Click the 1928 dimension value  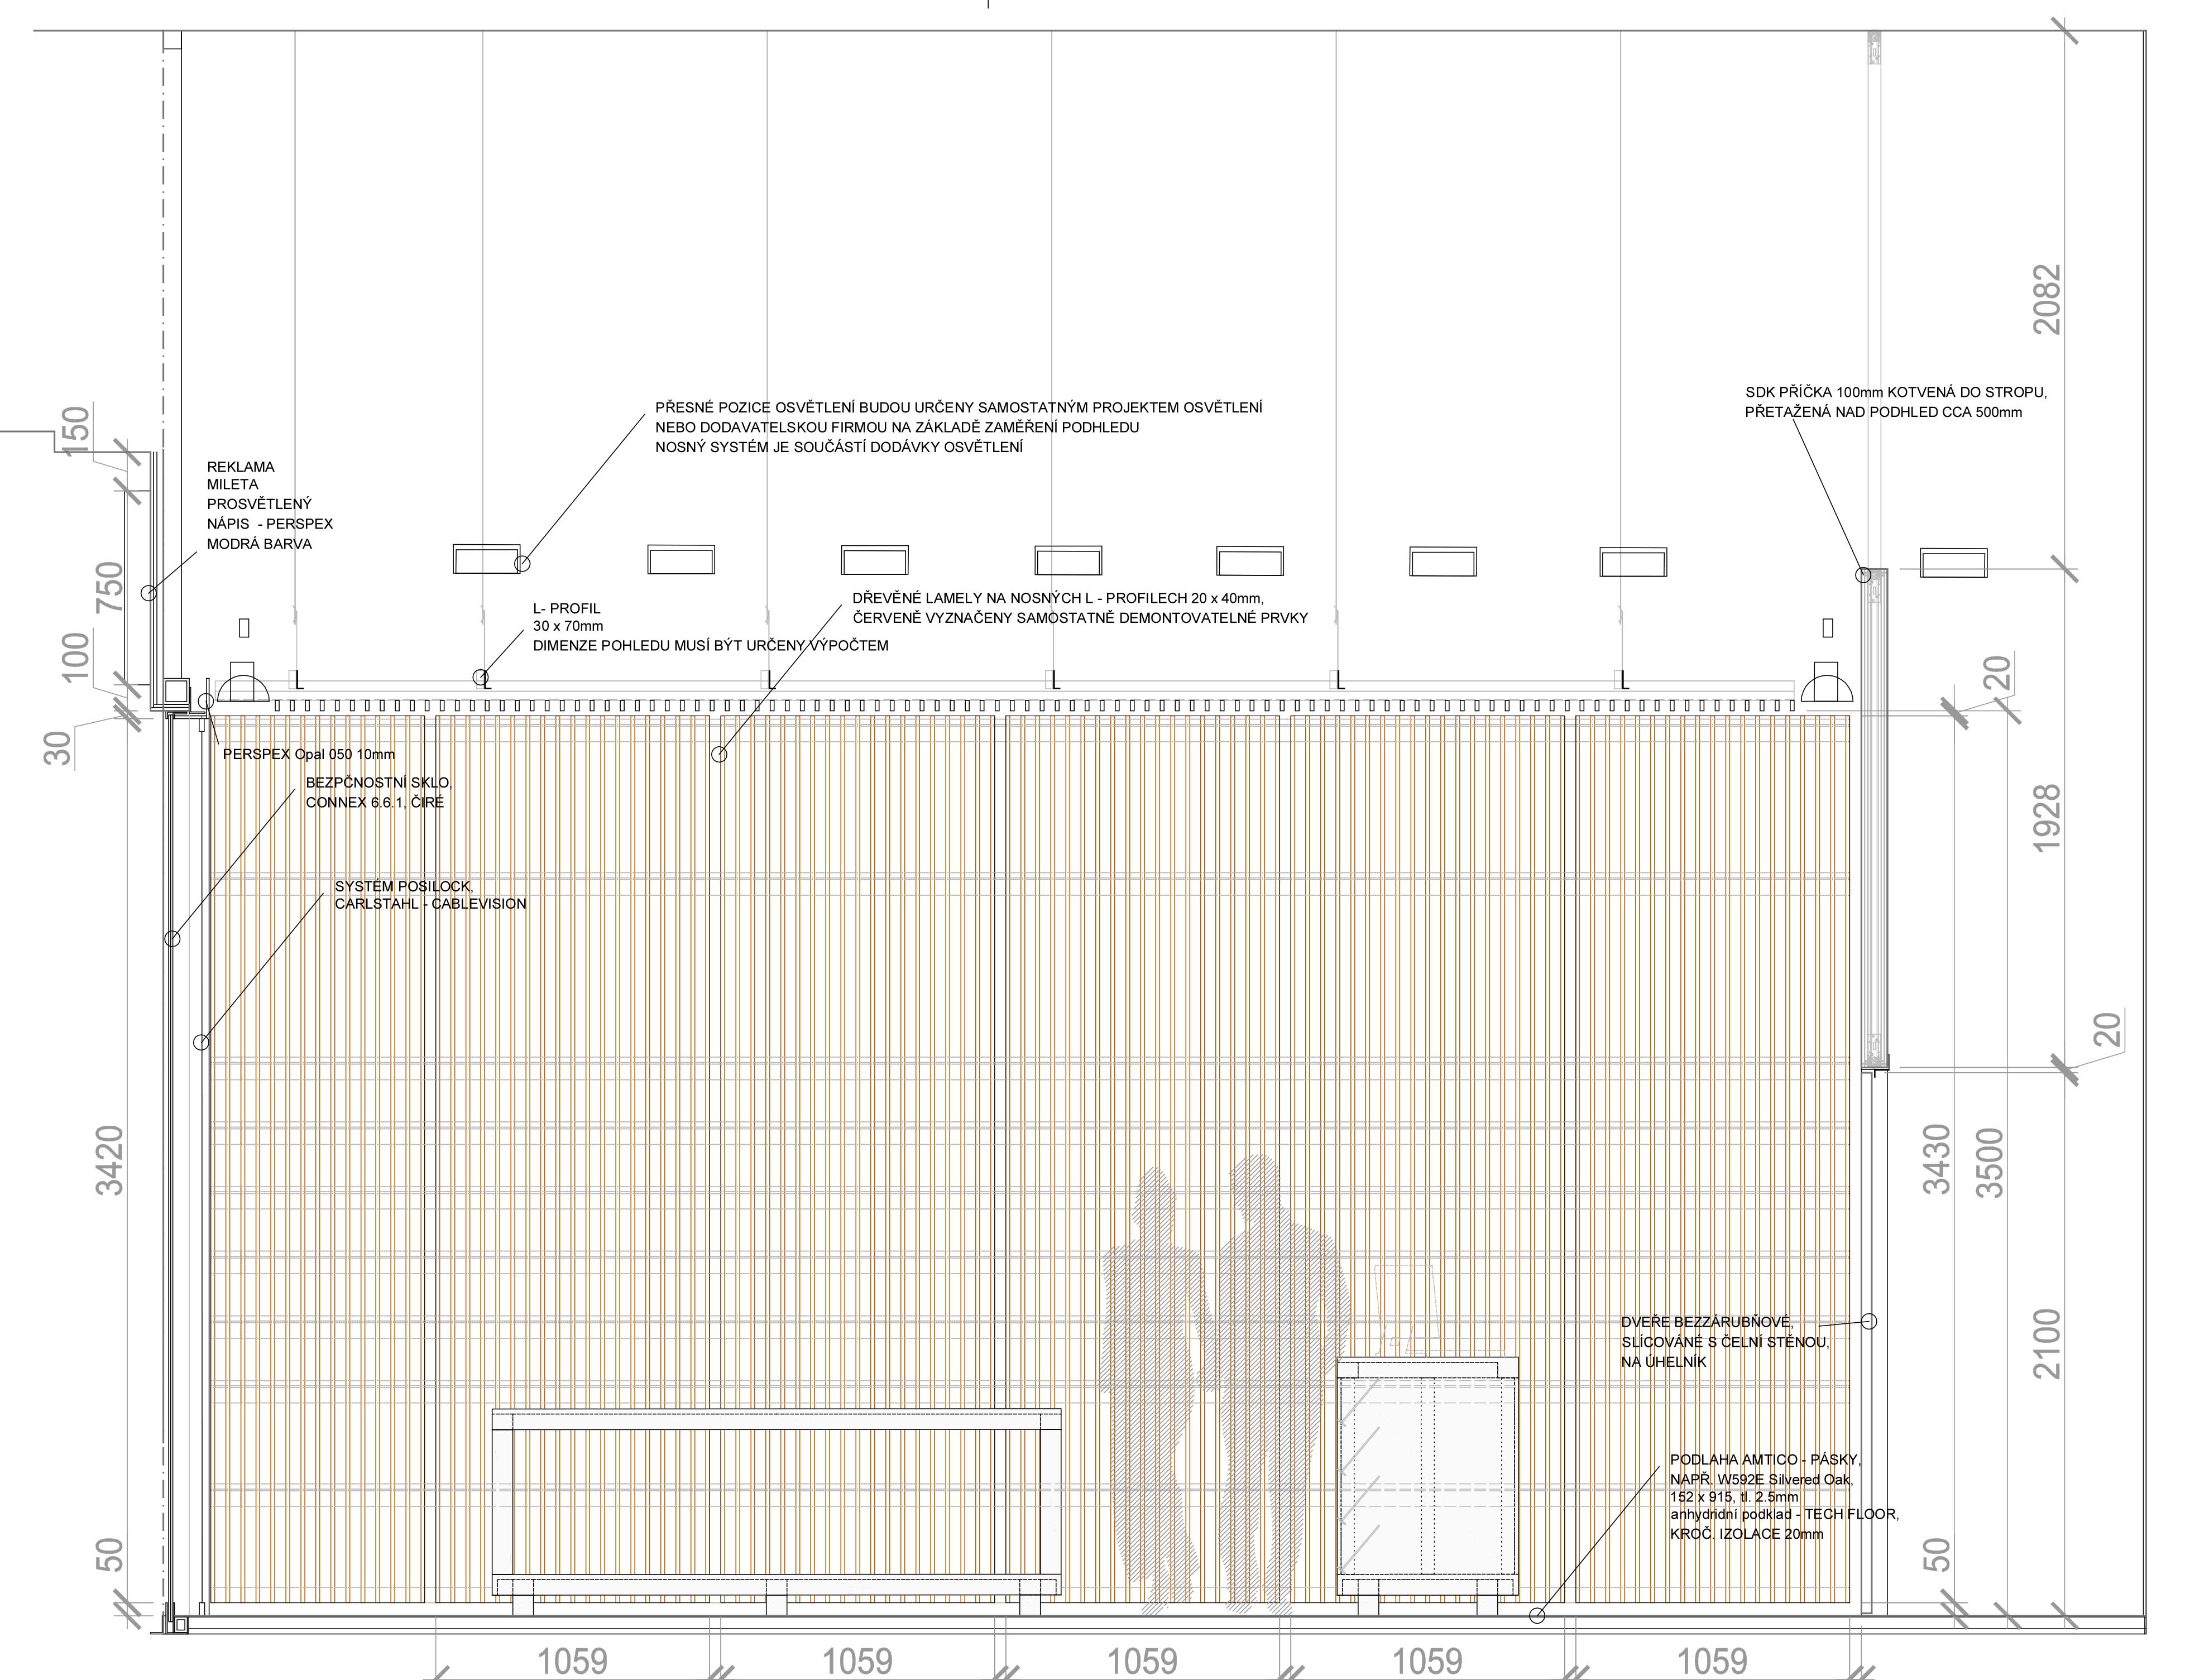coord(2048,818)
